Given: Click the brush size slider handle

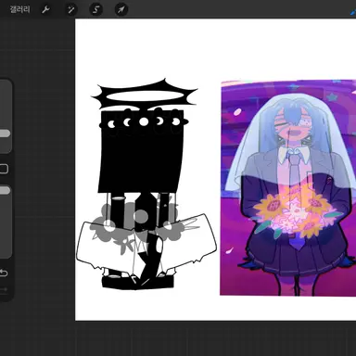Looking at the screenshot, I should tap(5, 133).
